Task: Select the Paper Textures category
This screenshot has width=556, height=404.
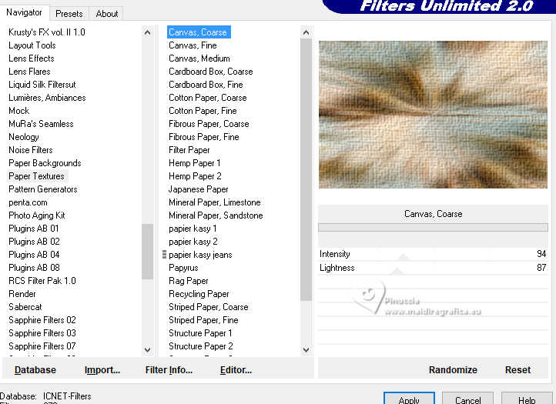Action: point(36,176)
